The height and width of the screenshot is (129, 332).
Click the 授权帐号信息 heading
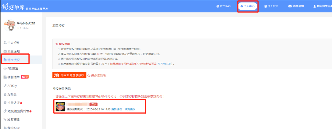point(62,88)
